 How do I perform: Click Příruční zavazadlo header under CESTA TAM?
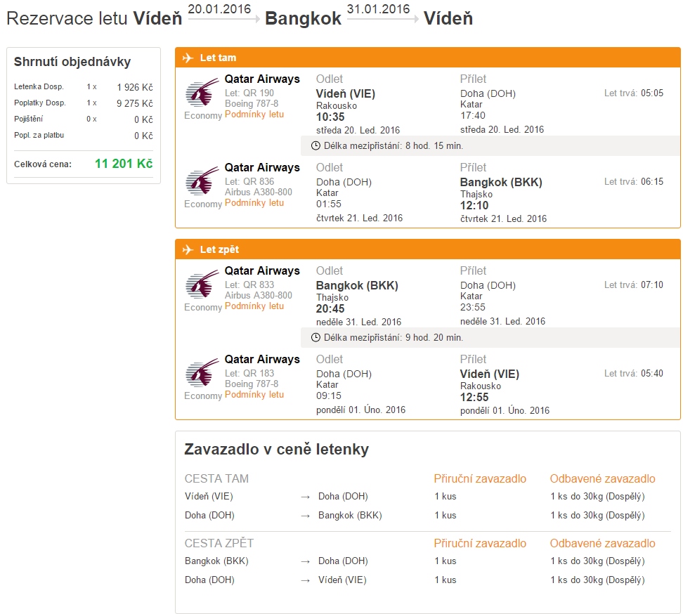coord(480,478)
